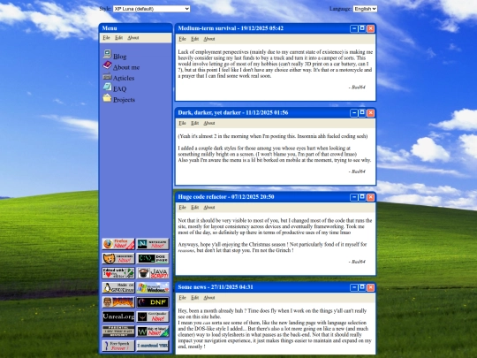This screenshot has height=358, width=477.
Task: Open Edit menu in Some news window
Action: tap(194, 298)
